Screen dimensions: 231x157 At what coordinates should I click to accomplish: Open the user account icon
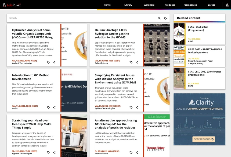coord(227,5)
